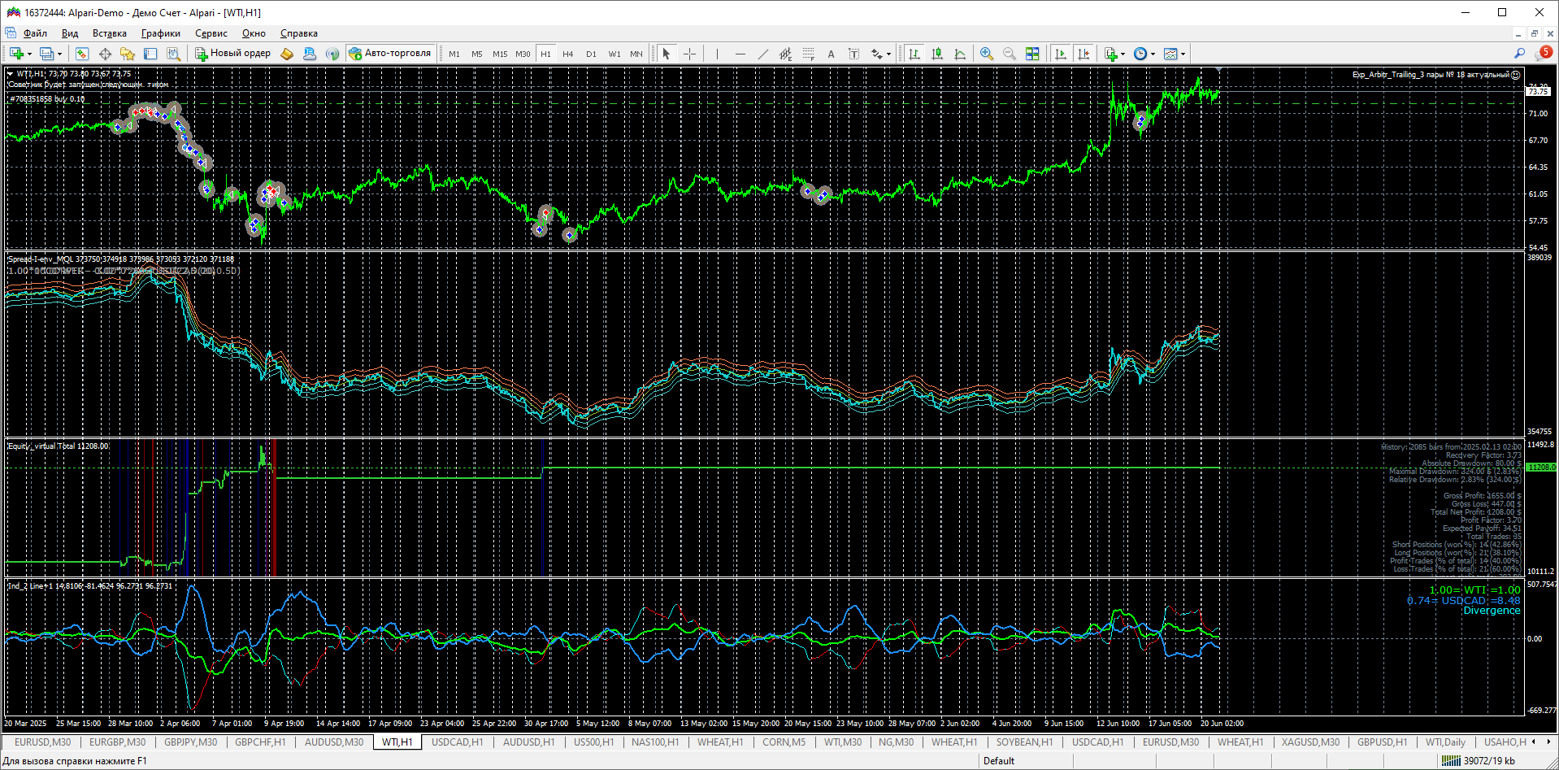Image resolution: width=1559 pixels, height=770 pixels.
Task: Open the Сервис menu
Action: pos(211,33)
